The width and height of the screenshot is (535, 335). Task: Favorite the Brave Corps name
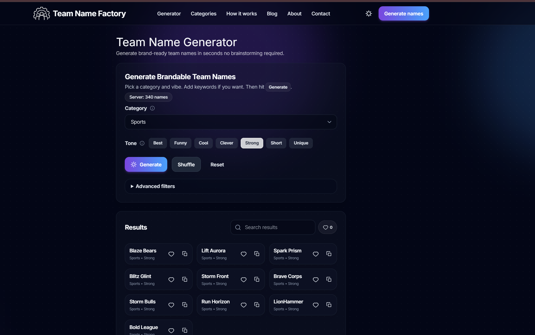pyautogui.click(x=316, y=279)
